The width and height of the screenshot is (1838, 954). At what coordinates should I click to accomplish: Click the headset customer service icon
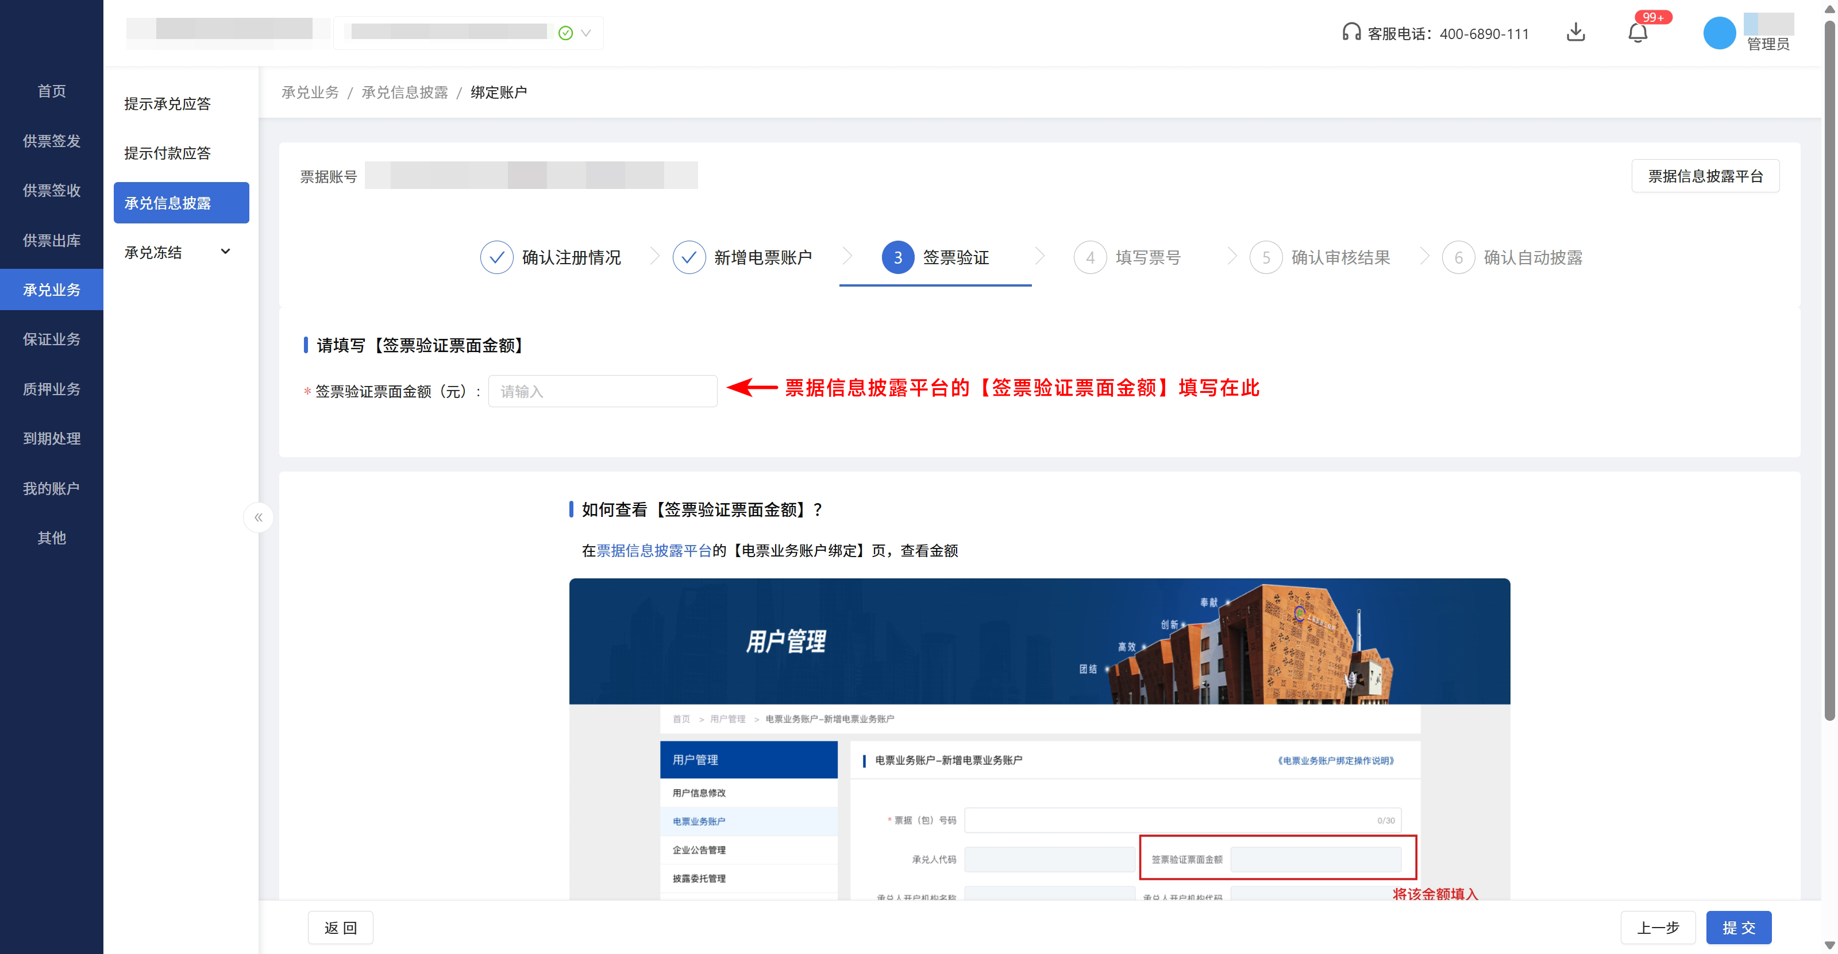(1351, 33)
